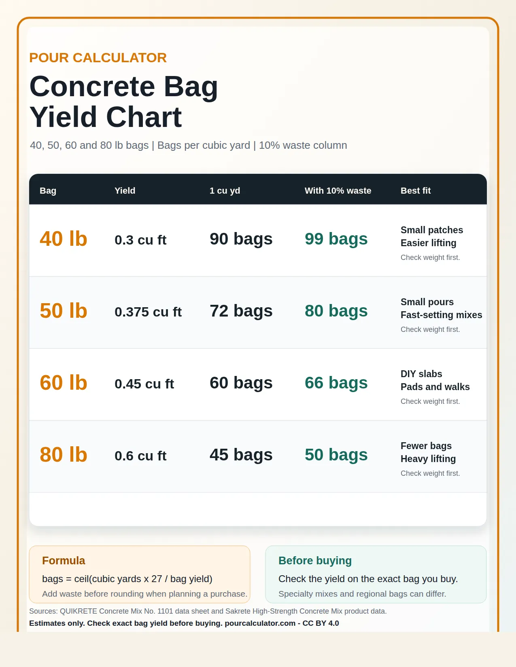Click the Formula box heading
Viewport: 516px width, 667px height.
(x=64, y=561)
